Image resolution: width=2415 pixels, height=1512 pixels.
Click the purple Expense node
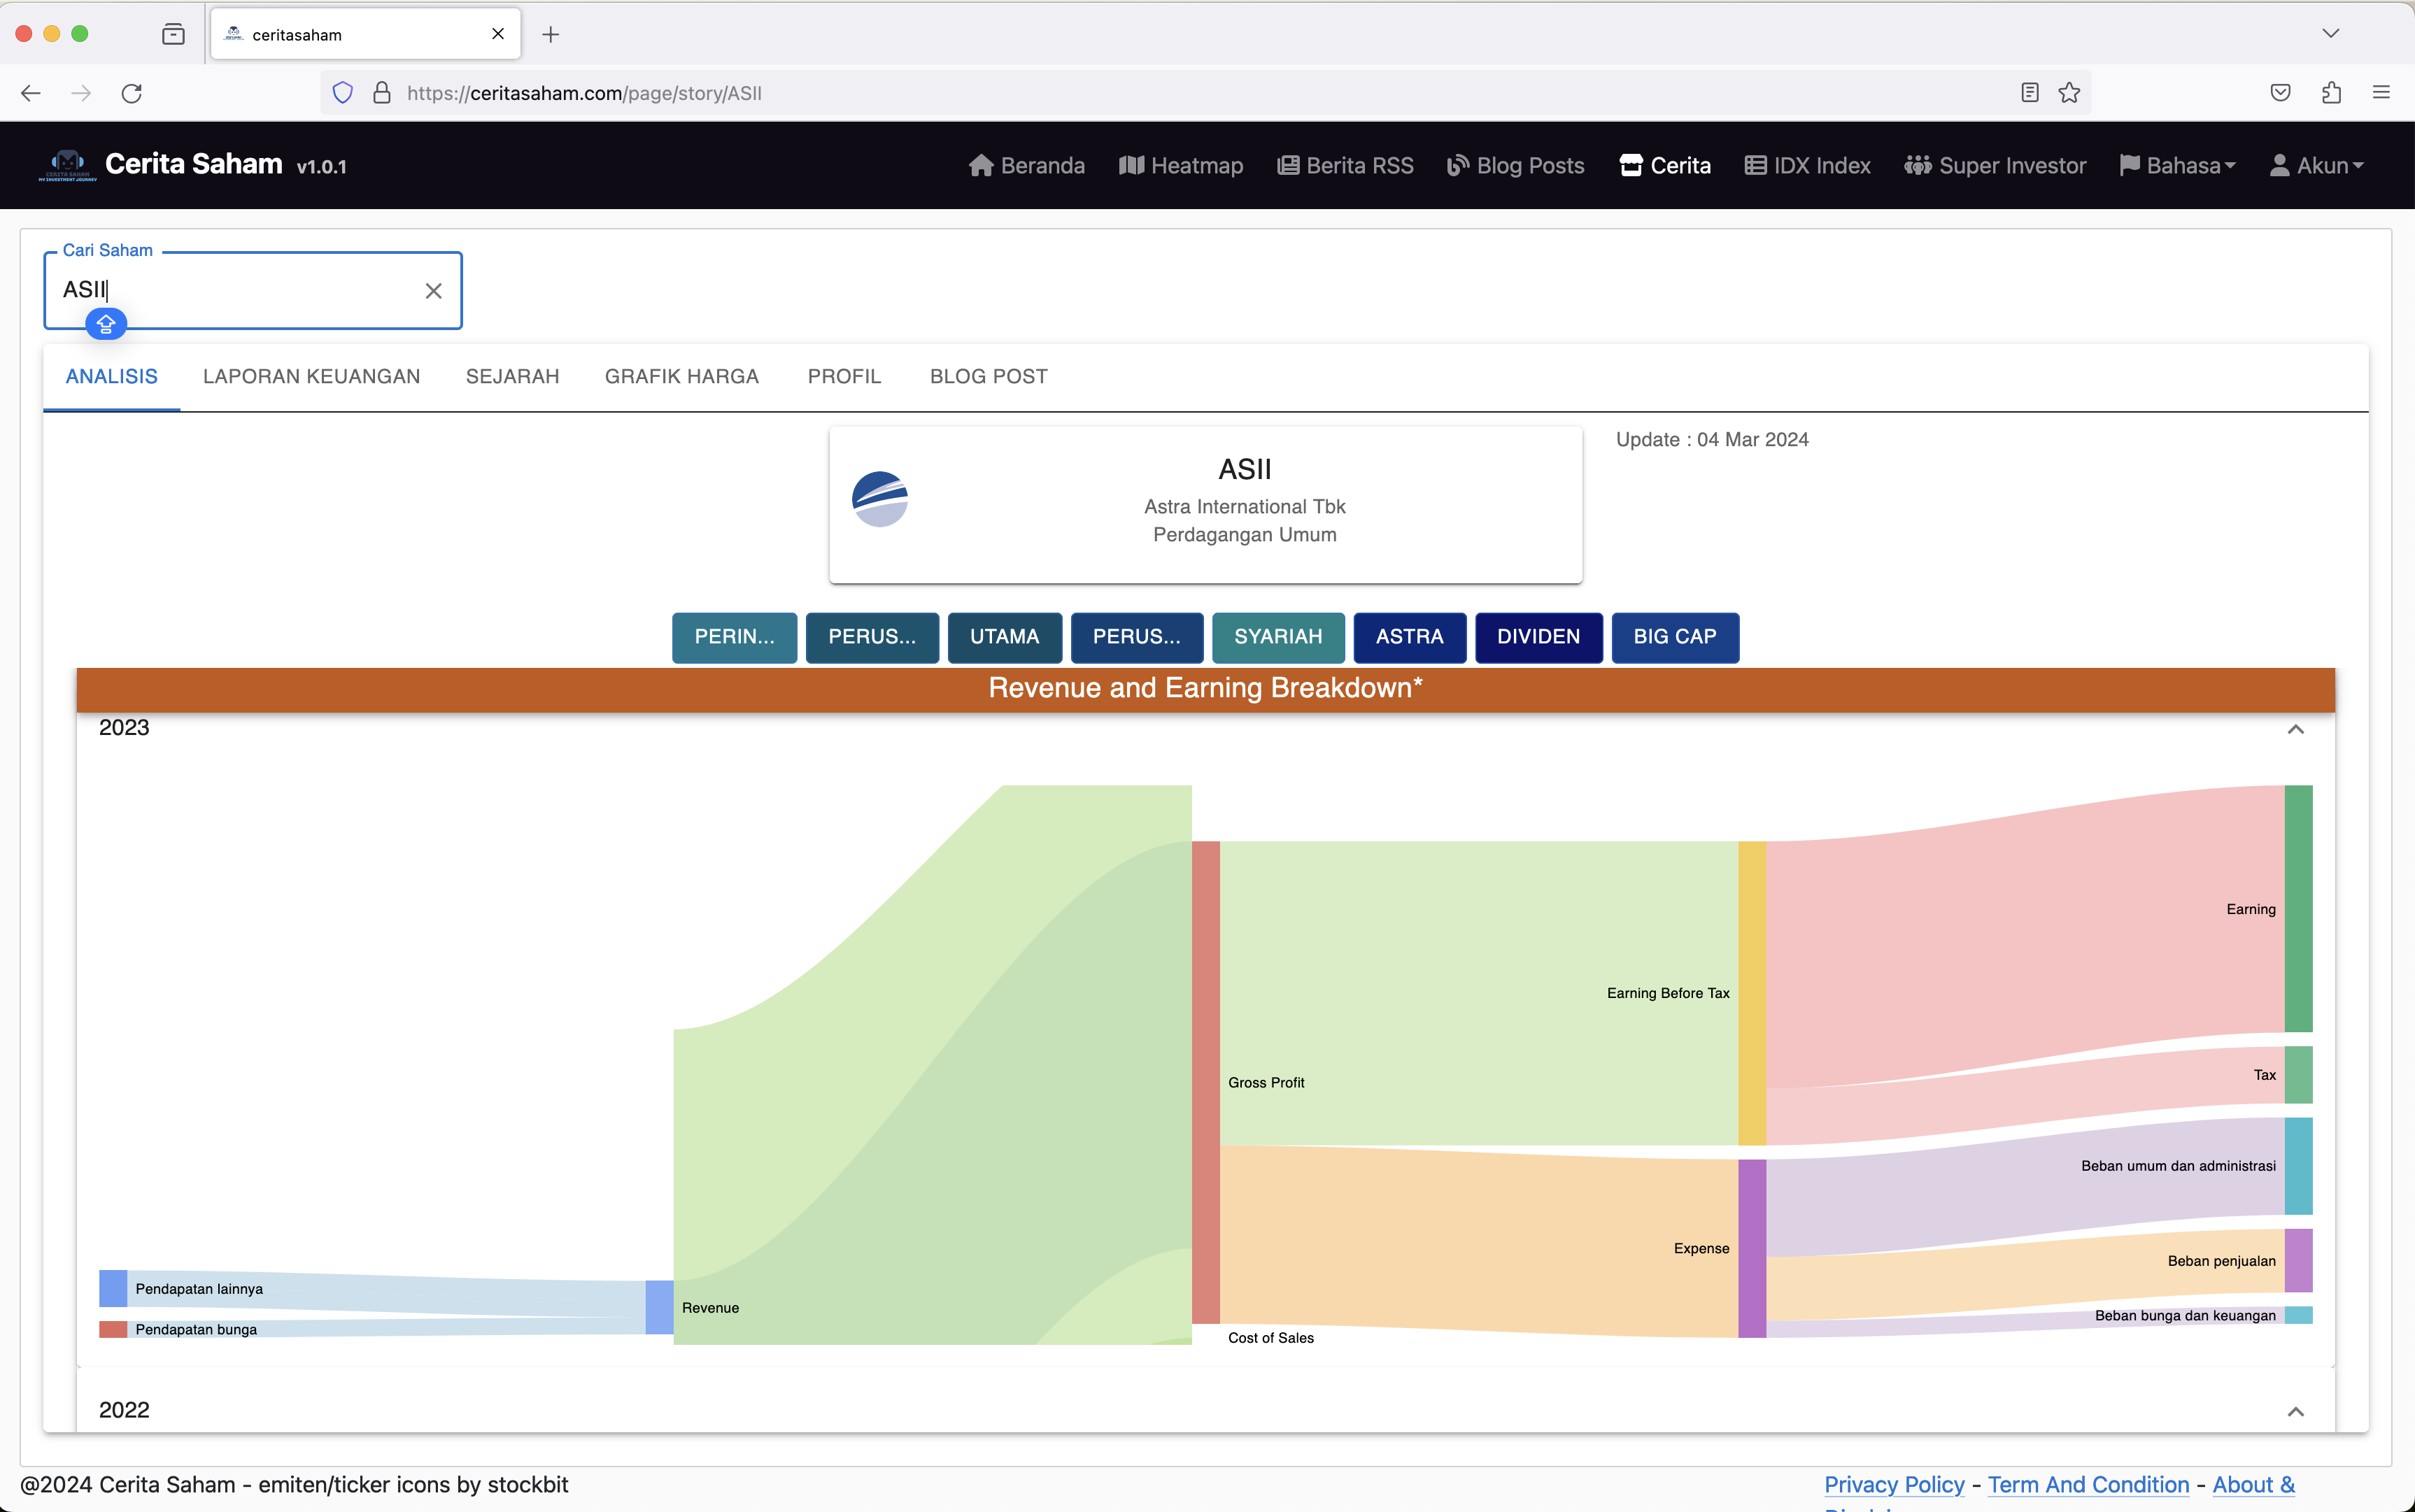tap(1752, 1248)
